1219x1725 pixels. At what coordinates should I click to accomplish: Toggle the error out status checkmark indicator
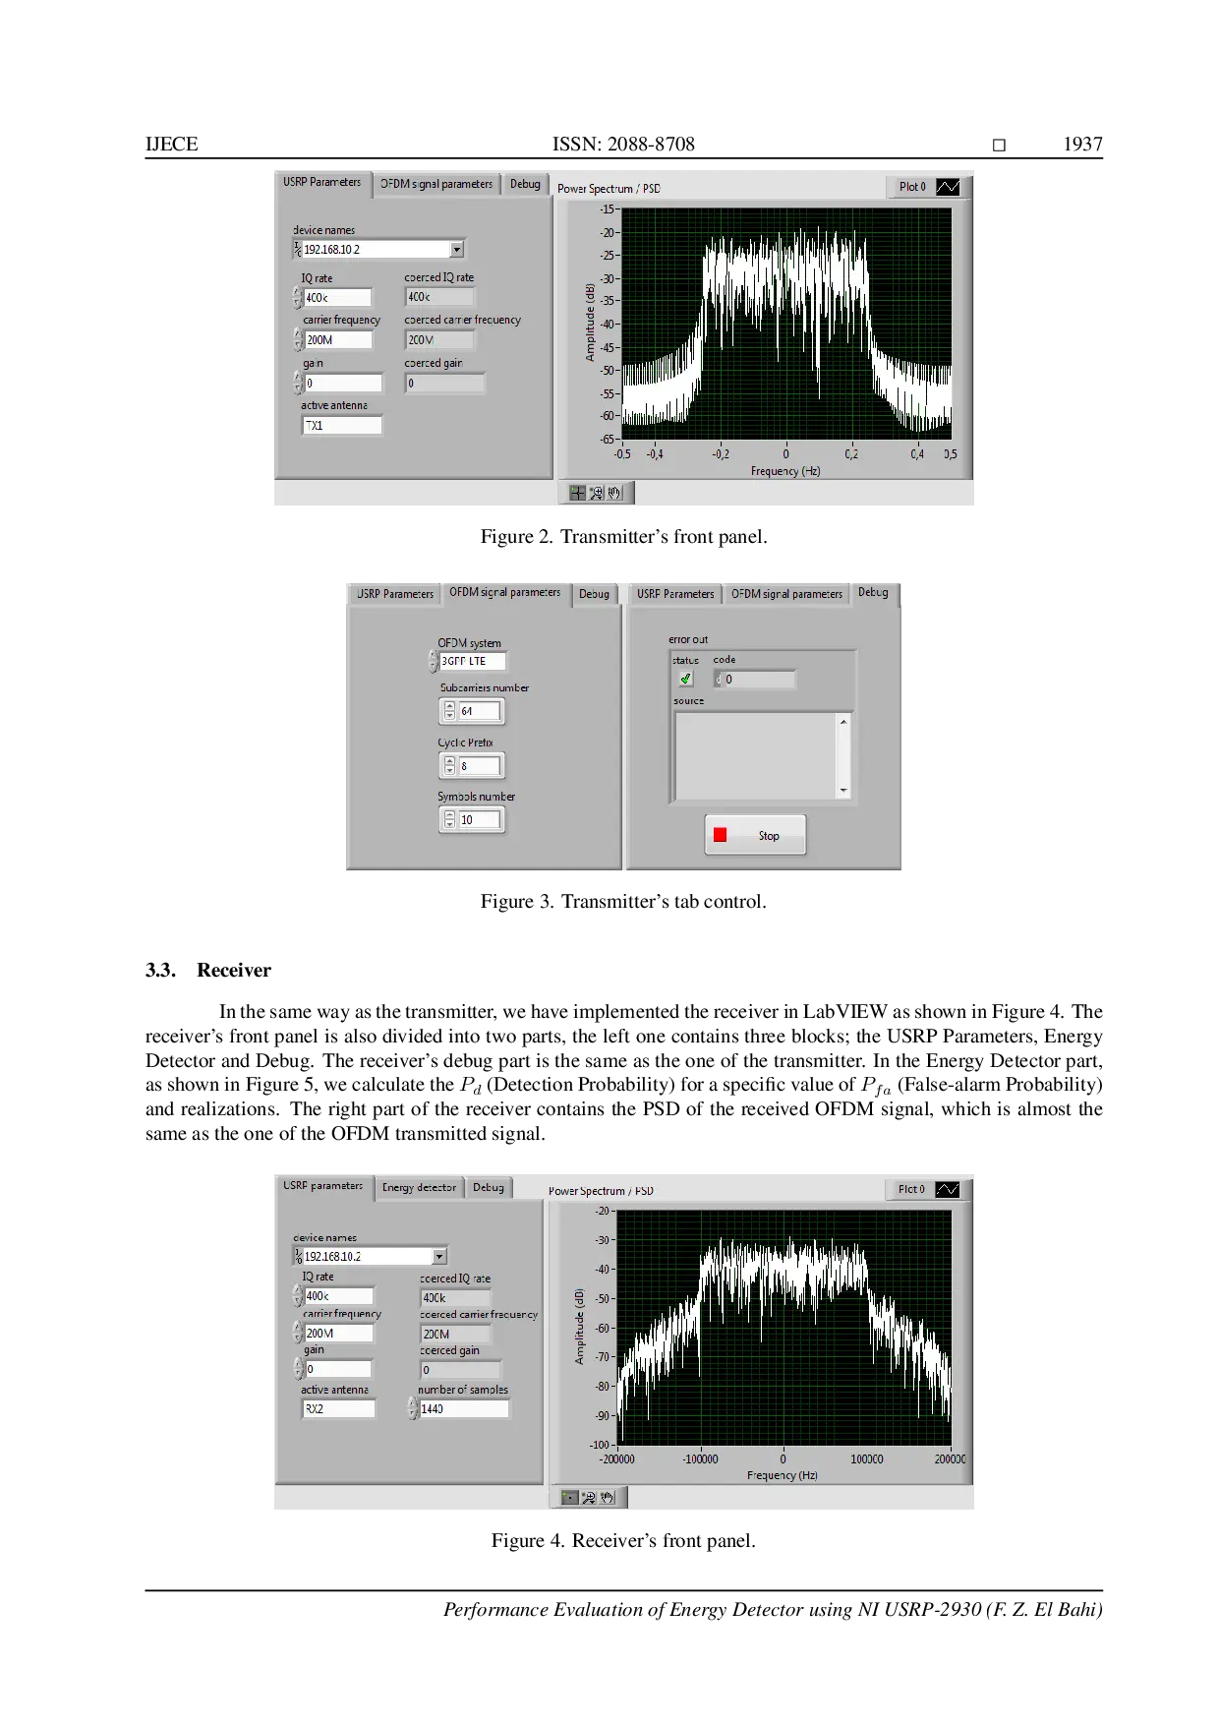coord(685,679)
